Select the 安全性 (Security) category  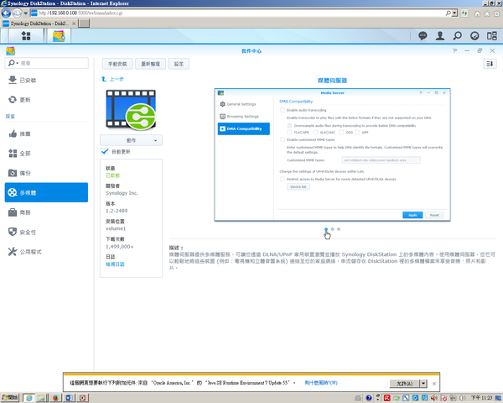[28, 232]
